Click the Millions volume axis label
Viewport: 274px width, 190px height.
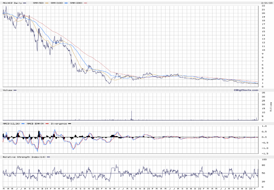point(271,106)
